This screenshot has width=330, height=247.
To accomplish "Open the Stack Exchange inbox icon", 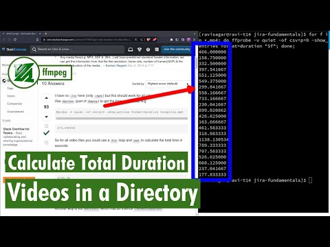I will [x=131, y=49].
